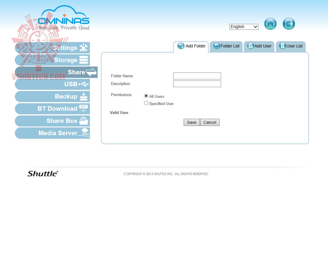Click the Add User tab icon
The image size is (328, 262).
(251, 46)
